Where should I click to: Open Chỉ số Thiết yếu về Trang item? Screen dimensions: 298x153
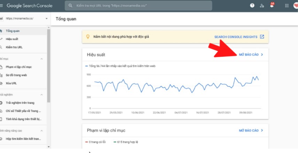[23, 111]
